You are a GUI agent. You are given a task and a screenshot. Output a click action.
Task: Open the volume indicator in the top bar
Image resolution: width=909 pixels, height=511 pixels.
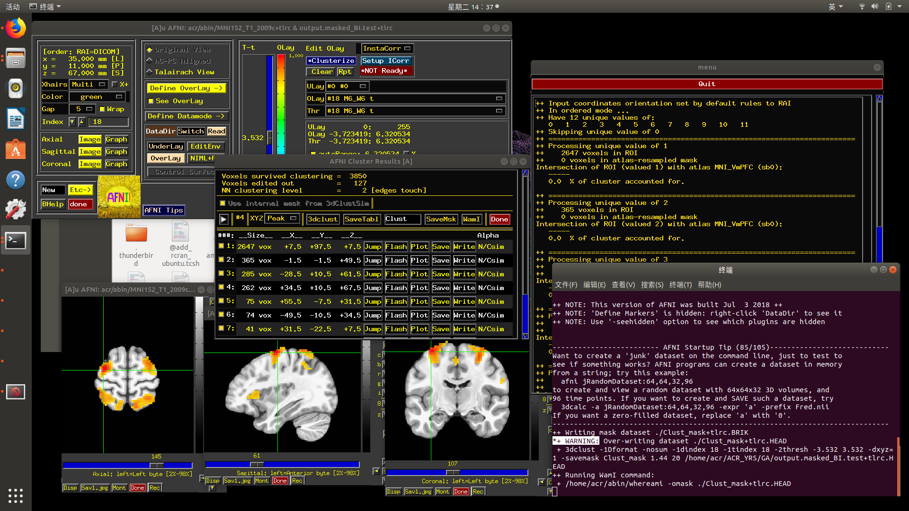pyautogui.click(x=875, y=7)
